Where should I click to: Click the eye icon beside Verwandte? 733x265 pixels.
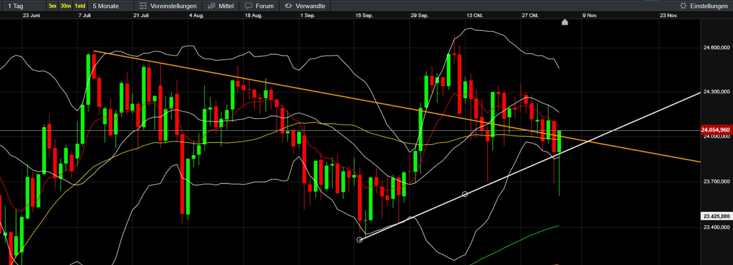coord(288,6)
